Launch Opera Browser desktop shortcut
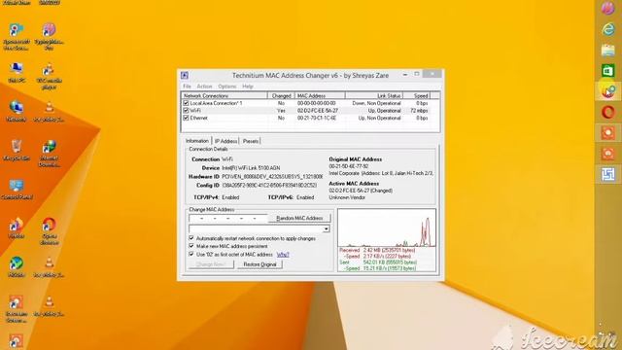622x350 pixels. 49,231
